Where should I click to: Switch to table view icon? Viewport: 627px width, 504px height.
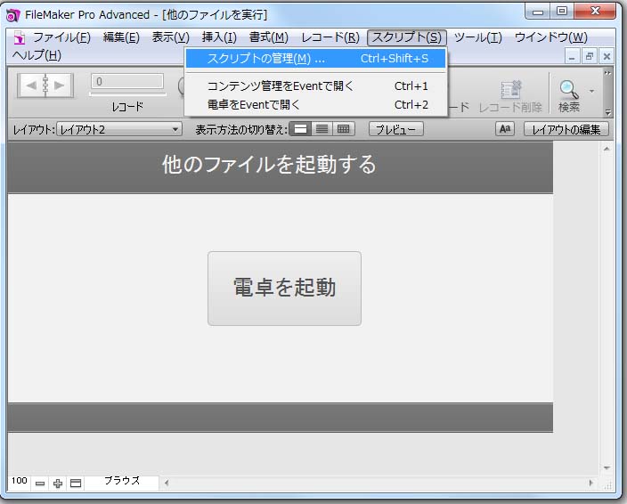point(344,129)
